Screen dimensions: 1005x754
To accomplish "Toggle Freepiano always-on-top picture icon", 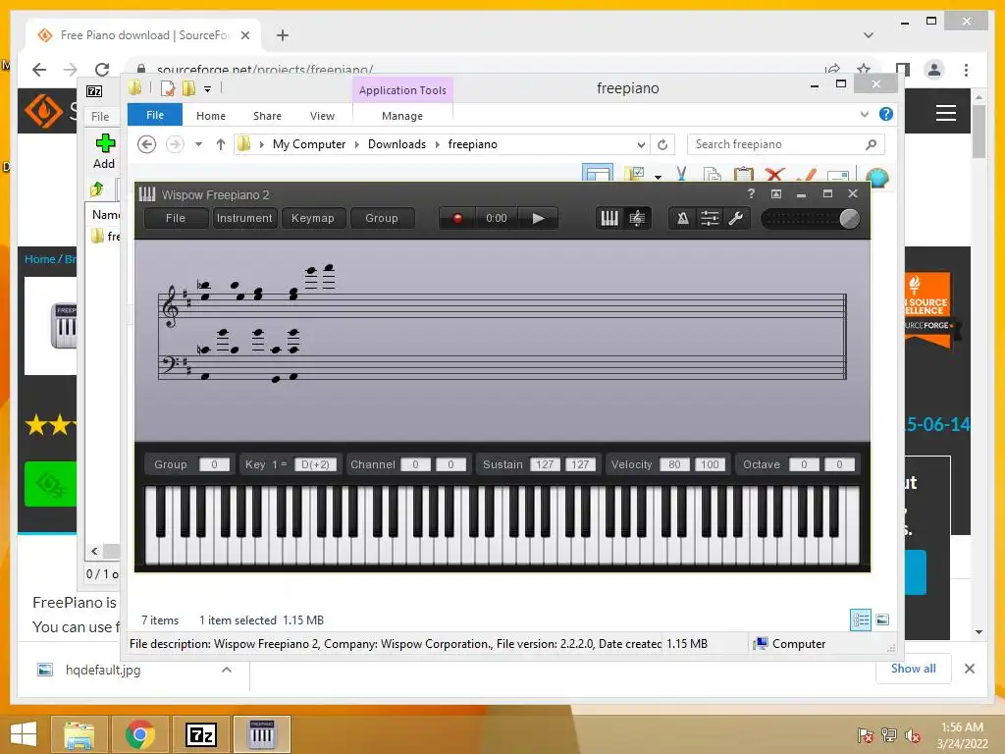I will pyautogui.click(x=776, y=193).
